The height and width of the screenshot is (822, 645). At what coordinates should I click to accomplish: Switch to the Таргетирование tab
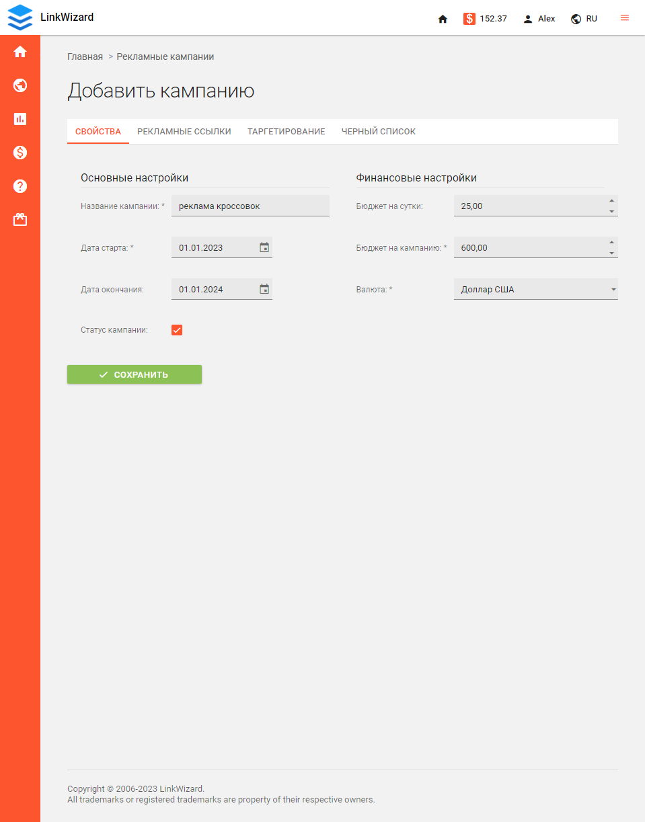(286, 131)
